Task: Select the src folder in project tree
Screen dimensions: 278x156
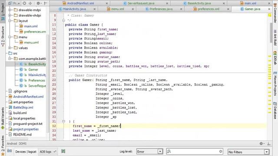Action: tap(13, 53)
